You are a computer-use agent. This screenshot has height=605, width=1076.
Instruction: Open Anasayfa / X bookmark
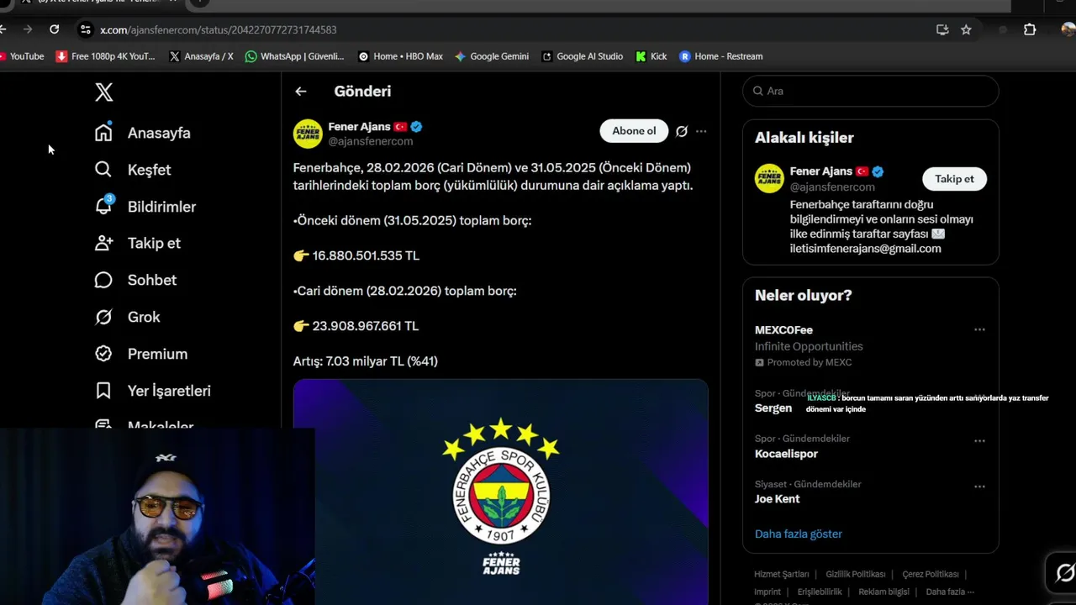(x=201, y=56)
